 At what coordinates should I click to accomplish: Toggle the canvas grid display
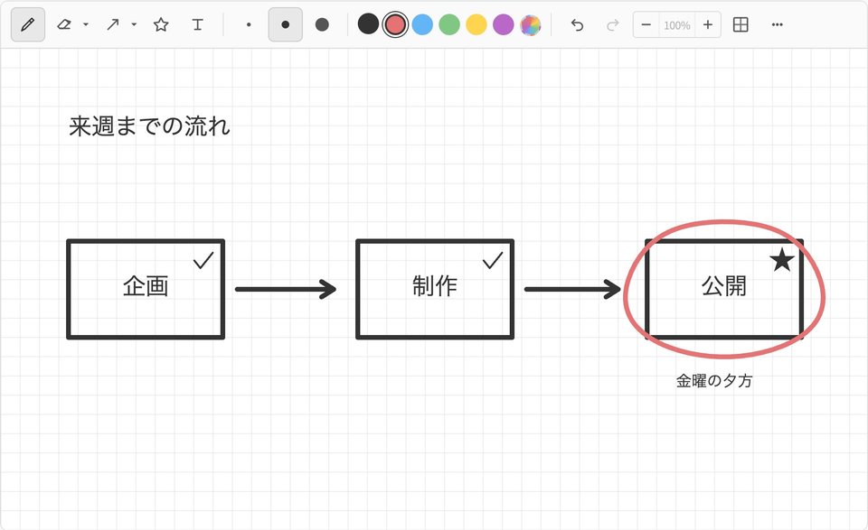[x=741, y=25]
